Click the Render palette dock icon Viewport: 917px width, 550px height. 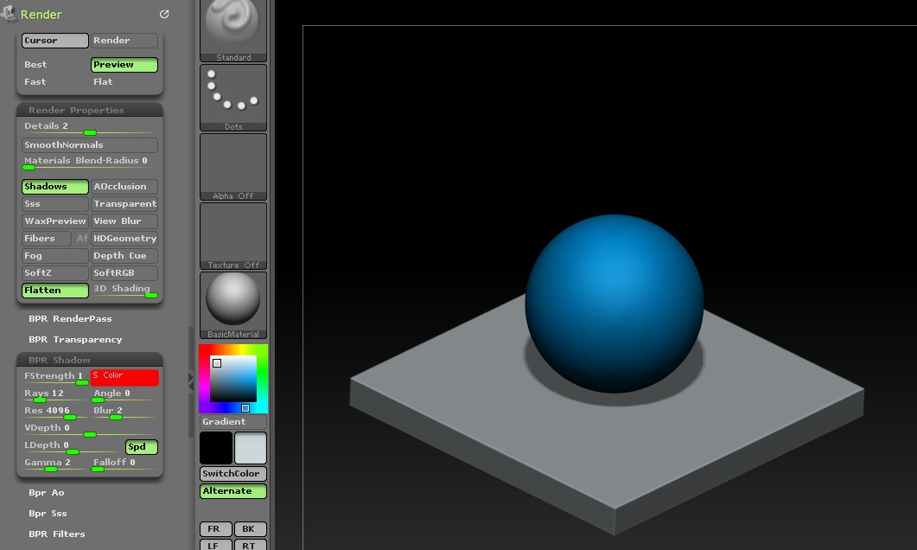[x=164, y=14]
